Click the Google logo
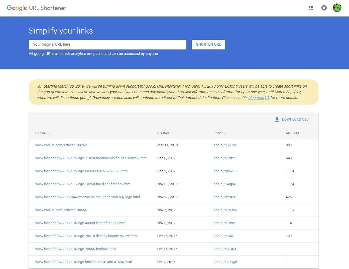 pyautogui.click(x=17, y=8)
